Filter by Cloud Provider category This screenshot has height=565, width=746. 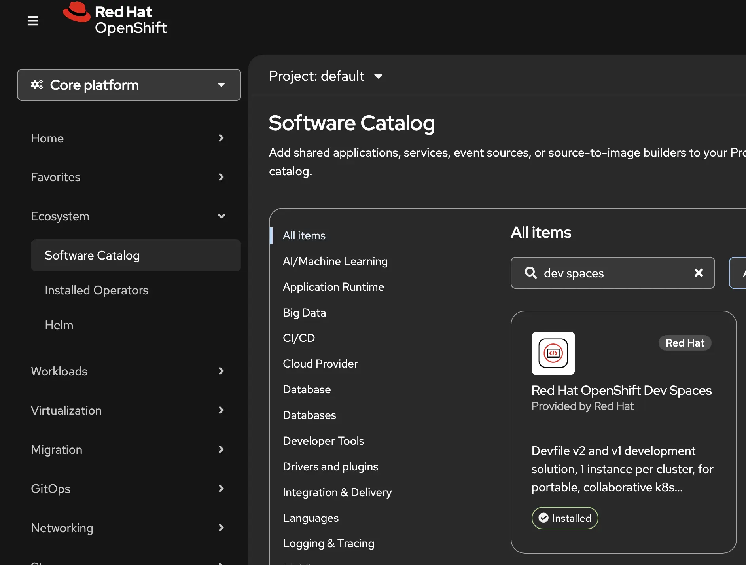320,364
